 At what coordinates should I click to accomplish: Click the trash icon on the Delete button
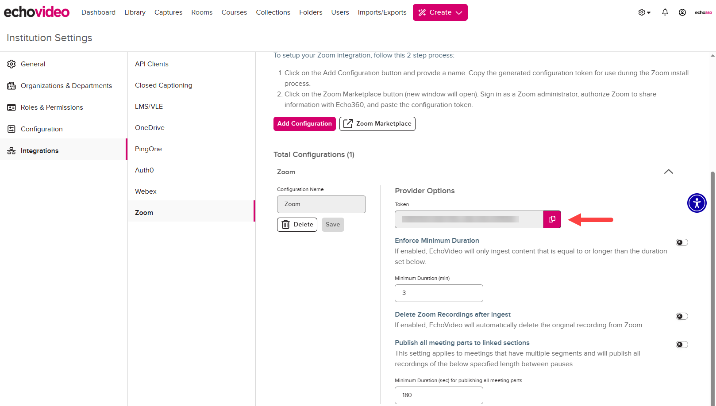285,224
